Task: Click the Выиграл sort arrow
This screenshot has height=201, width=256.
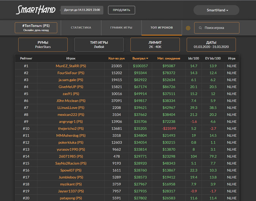Action: click(x=147, y=58)
